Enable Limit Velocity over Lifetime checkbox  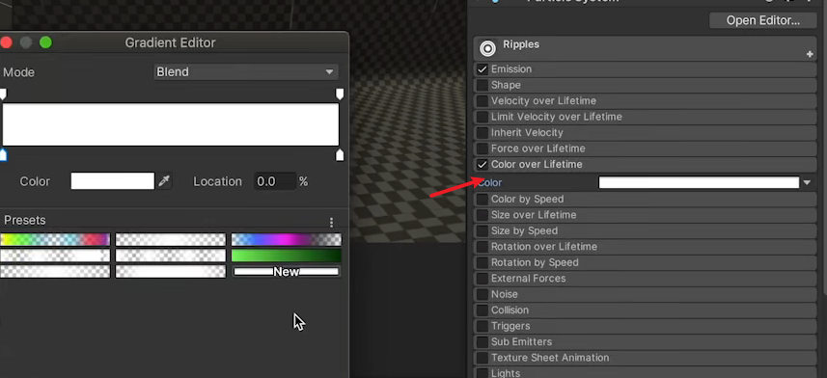coord(482,117)
